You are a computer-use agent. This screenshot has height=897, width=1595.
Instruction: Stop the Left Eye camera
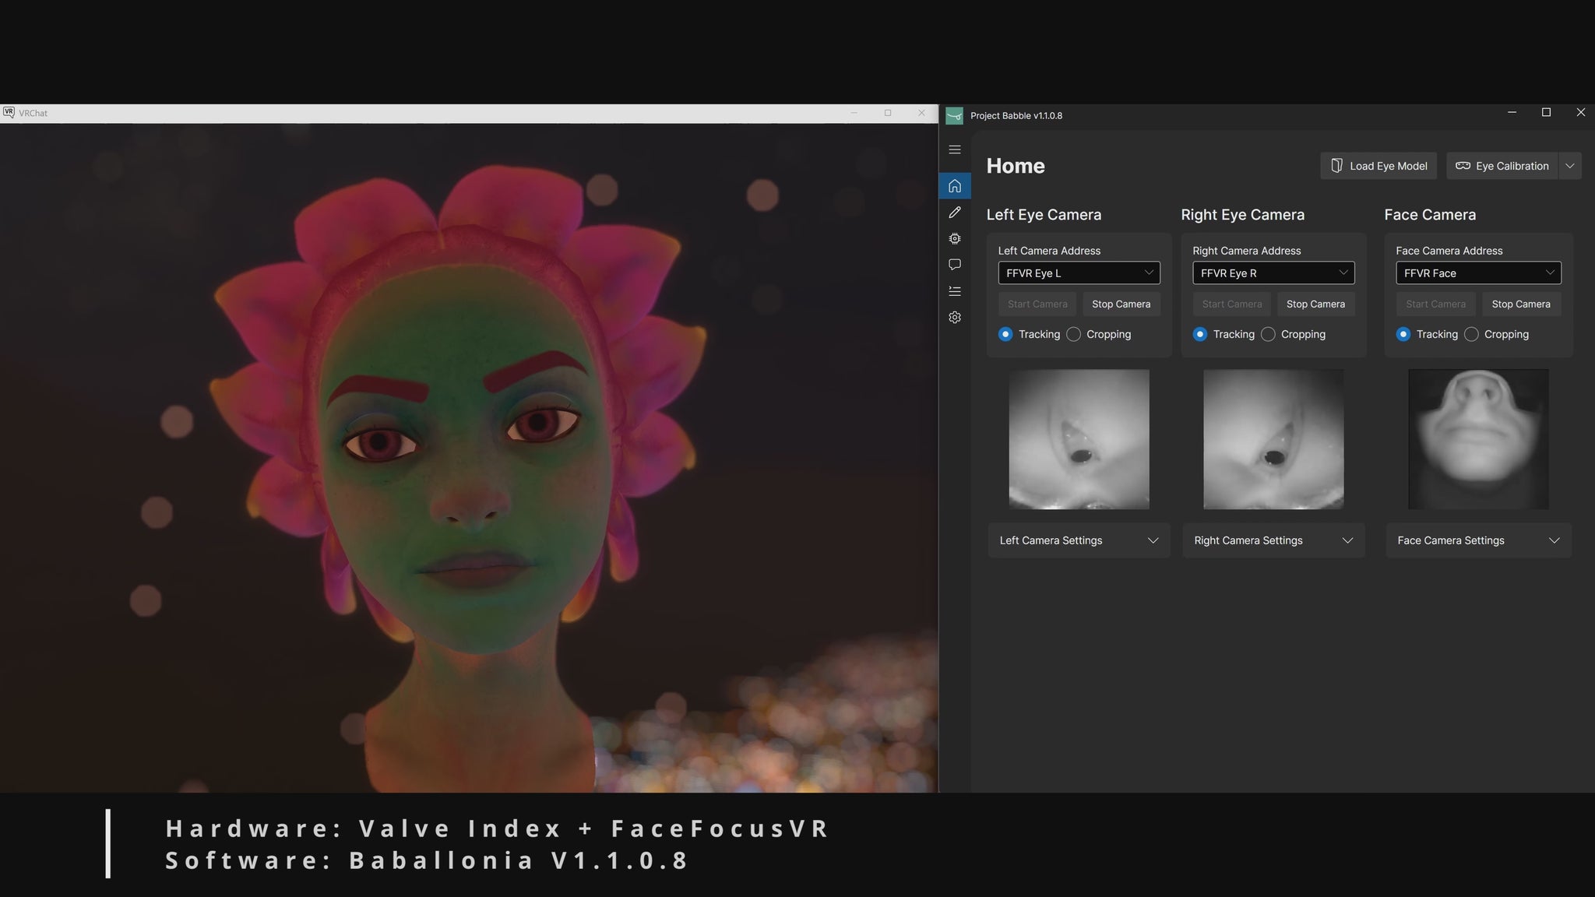point(1121,304)
